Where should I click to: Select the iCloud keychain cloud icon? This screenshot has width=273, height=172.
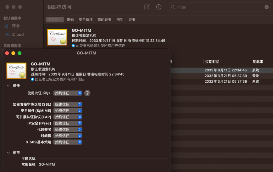(x=7, y=35)
